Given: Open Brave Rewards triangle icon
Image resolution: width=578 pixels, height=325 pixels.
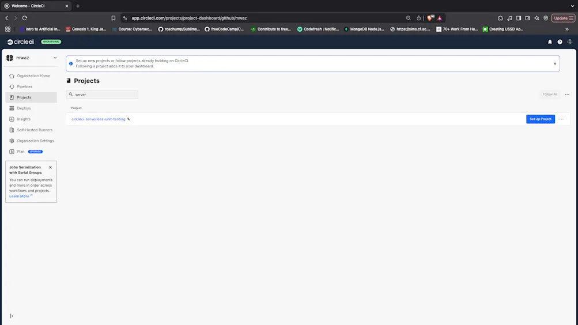Looking at the screenshot, I should (439, 18).
